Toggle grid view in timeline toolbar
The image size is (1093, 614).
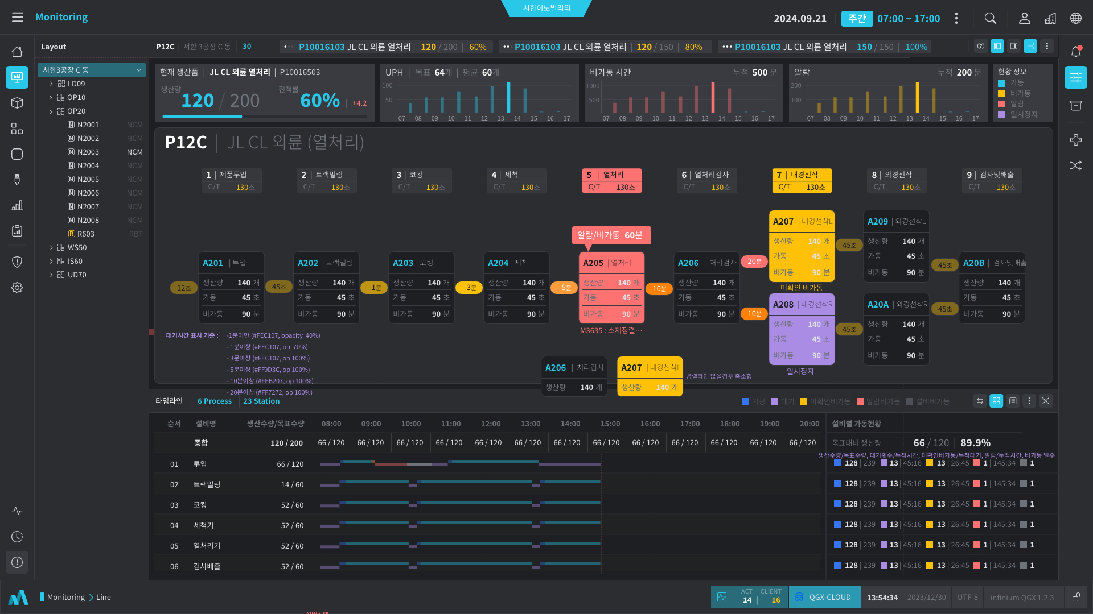pos(996,401)
